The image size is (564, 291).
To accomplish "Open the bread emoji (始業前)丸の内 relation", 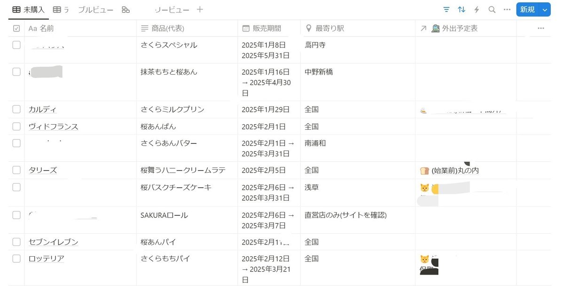I will pyautogui.click(x=450, y=170).
